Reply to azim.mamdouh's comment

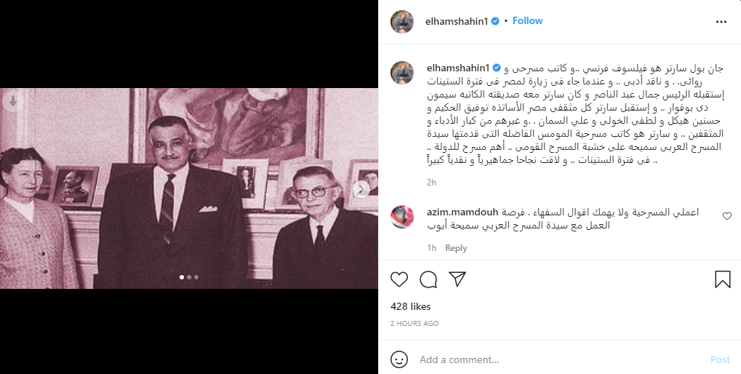point(456,248)
